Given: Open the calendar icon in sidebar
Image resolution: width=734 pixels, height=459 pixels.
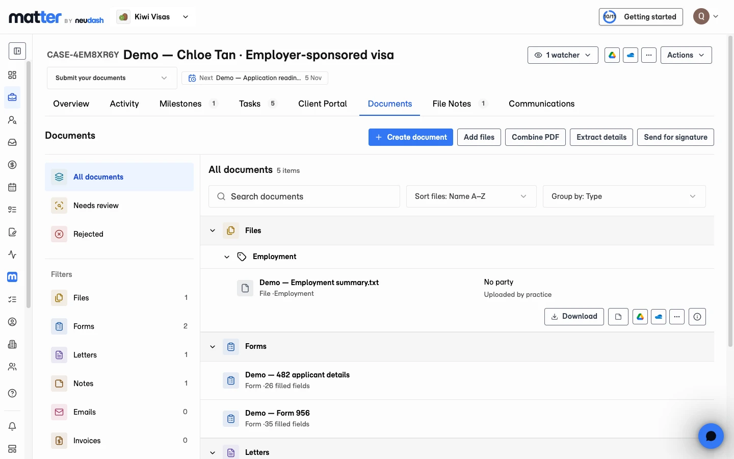Looking at the screenshot, I should pyautogui.click(x=12, y=187).
